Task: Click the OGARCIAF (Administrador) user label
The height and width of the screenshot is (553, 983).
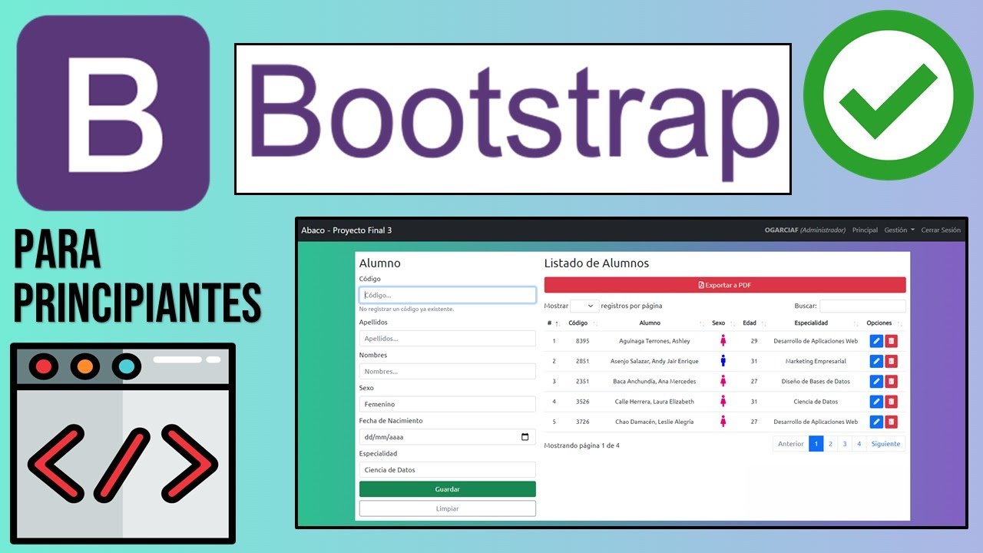Action: (805, 230)
